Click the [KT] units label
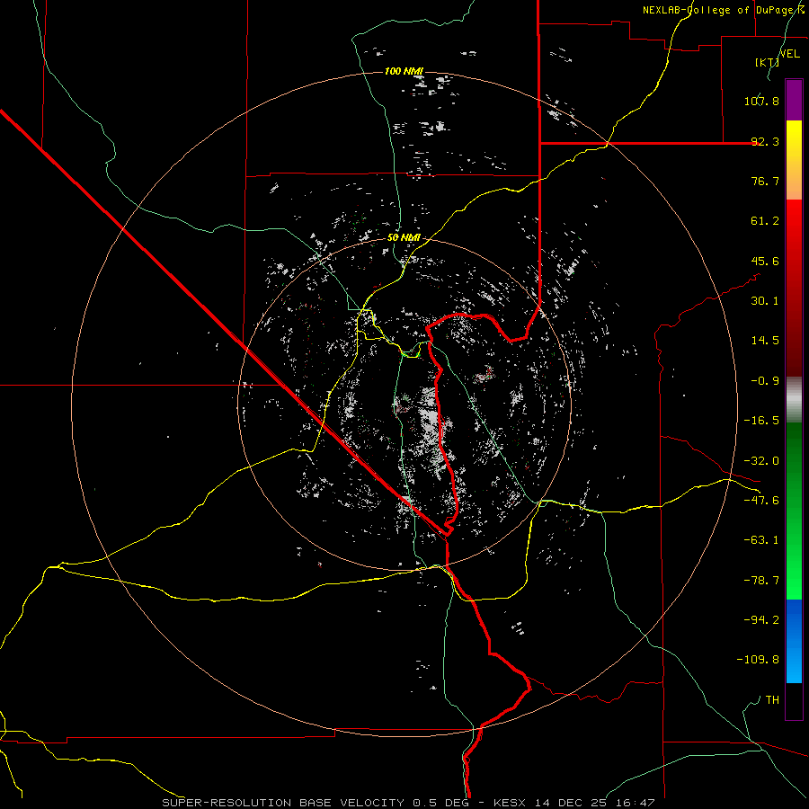 [x=767, y=62]
